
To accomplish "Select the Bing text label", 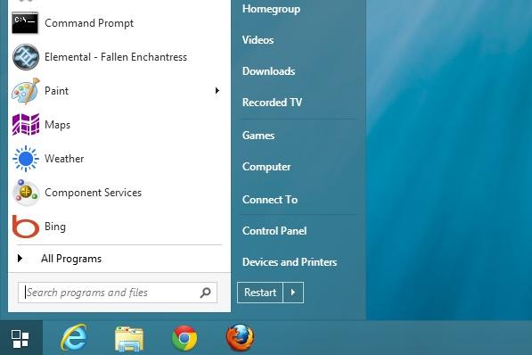I will [55, 227].
